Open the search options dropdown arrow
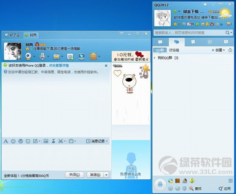The width and height of the screenshot is (236, 194). click(231, 33)
